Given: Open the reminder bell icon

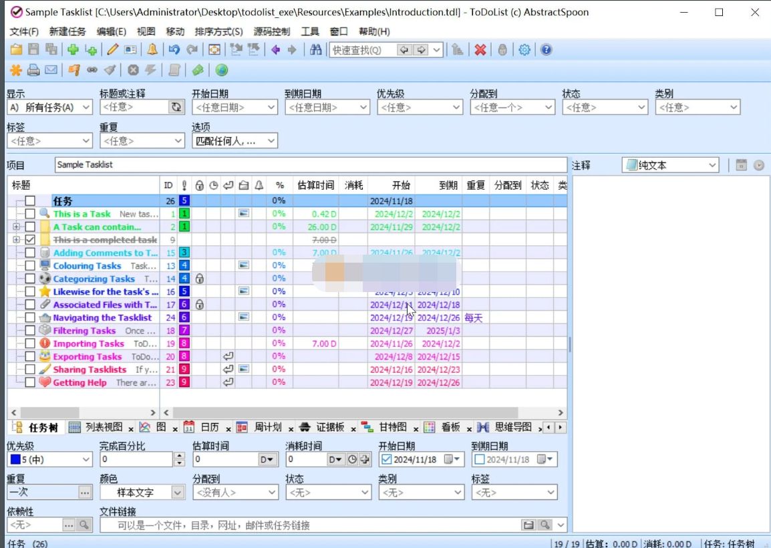Looking at the screenshot, I should (x=152, y=49).
